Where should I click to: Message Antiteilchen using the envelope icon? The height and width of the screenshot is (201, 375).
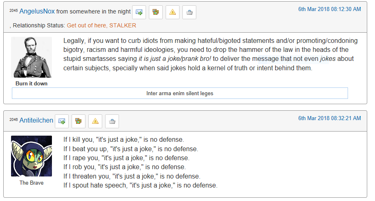[62, 121]
